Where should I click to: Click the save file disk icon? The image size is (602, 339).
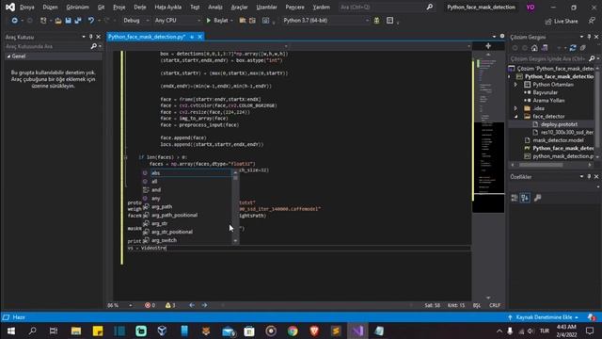pyautogui.click(x=68, y=21)
